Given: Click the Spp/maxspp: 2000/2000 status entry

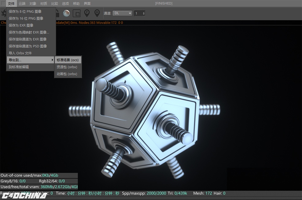Looking at the screenshot, I should (x=144, y=193).
